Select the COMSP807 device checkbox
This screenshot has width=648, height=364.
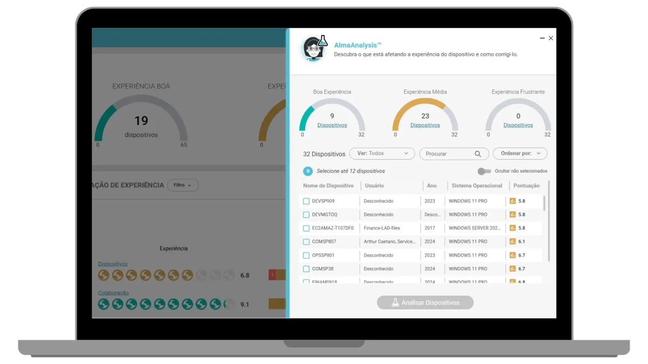point(306,242)
